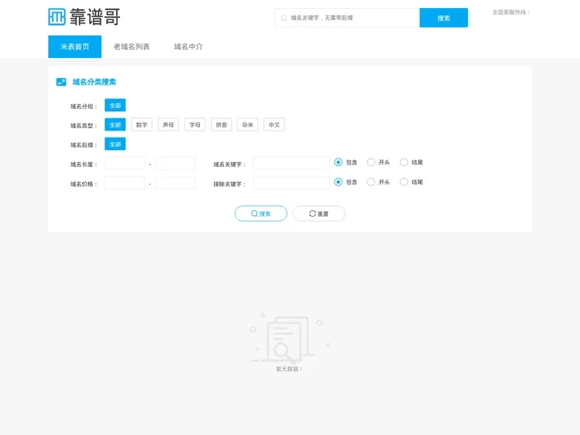Filter domain type by 数字
Screen dimensions: 580x435
pyautogui.click(x=142, y=125)
